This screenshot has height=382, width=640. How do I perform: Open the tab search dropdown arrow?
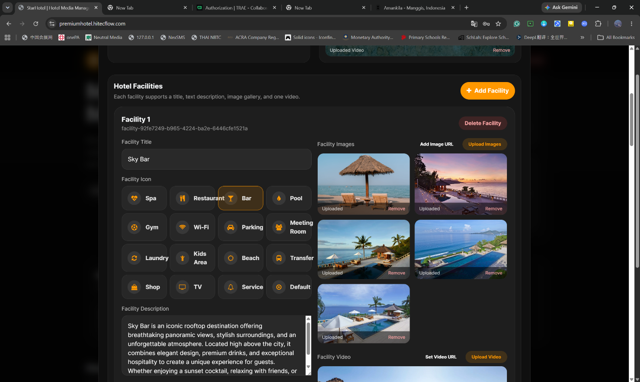[8, 7]
